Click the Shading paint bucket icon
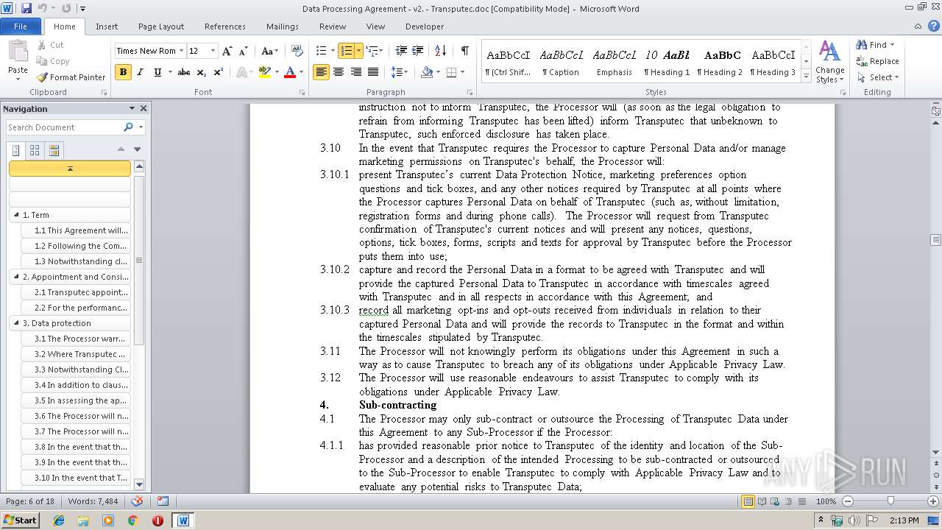 (x=427, y=72)
